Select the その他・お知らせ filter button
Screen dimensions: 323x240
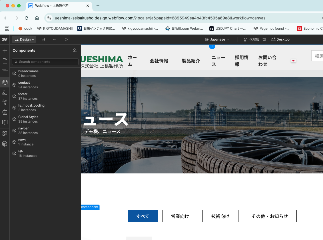pos(270,216)
